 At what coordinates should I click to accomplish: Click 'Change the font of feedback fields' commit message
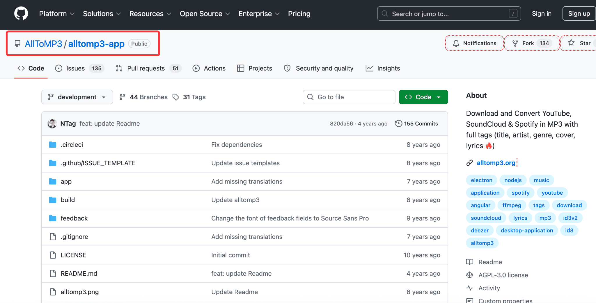pyautogui.click(x=290, y=218)
